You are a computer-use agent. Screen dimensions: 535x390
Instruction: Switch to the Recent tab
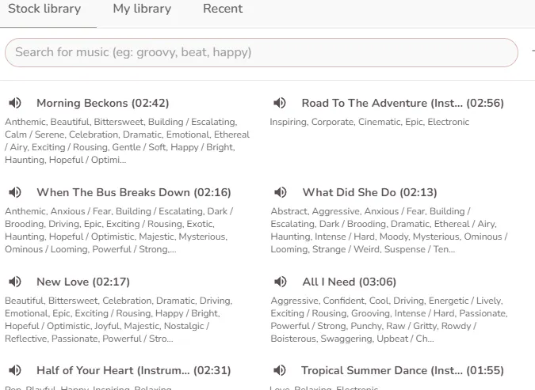click(x=223, y=9)
